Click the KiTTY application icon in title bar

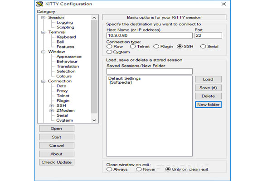40,4
